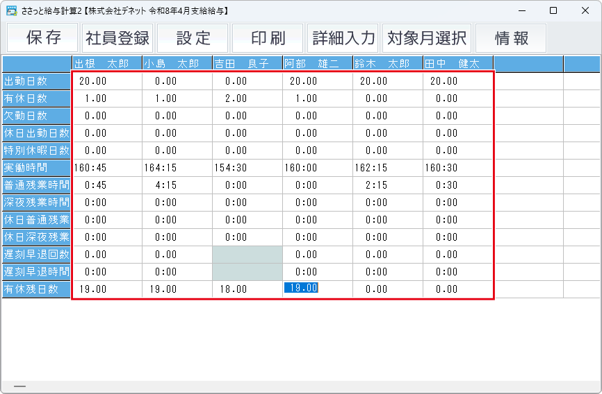Image resolution: width=602 pixels, height=394 pixels.
Task: Click the 実働時間 row header
Action: pyautogui.click(x=36, y=168)
